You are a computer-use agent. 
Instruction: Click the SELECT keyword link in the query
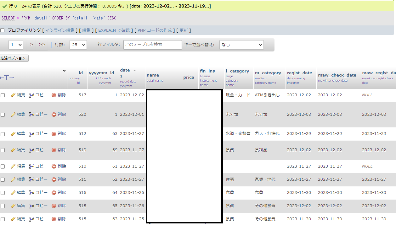click(8, 18)
